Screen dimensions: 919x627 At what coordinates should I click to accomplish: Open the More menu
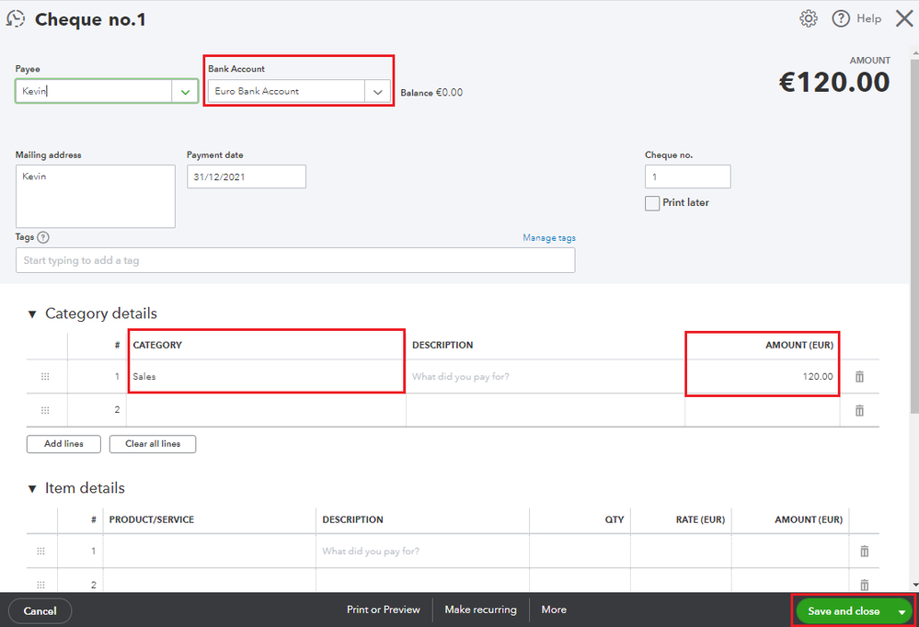(x=554, y=610)
